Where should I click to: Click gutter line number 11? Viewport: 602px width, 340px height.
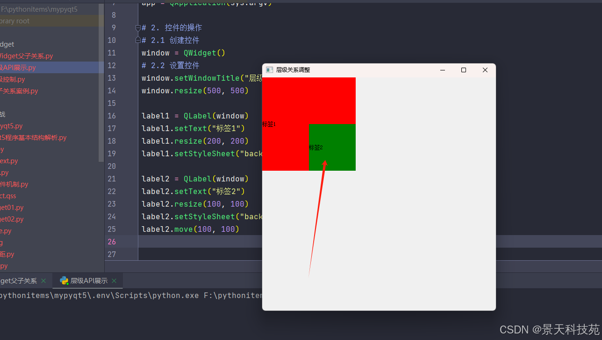pyautogui.click(x=111, y=53)
